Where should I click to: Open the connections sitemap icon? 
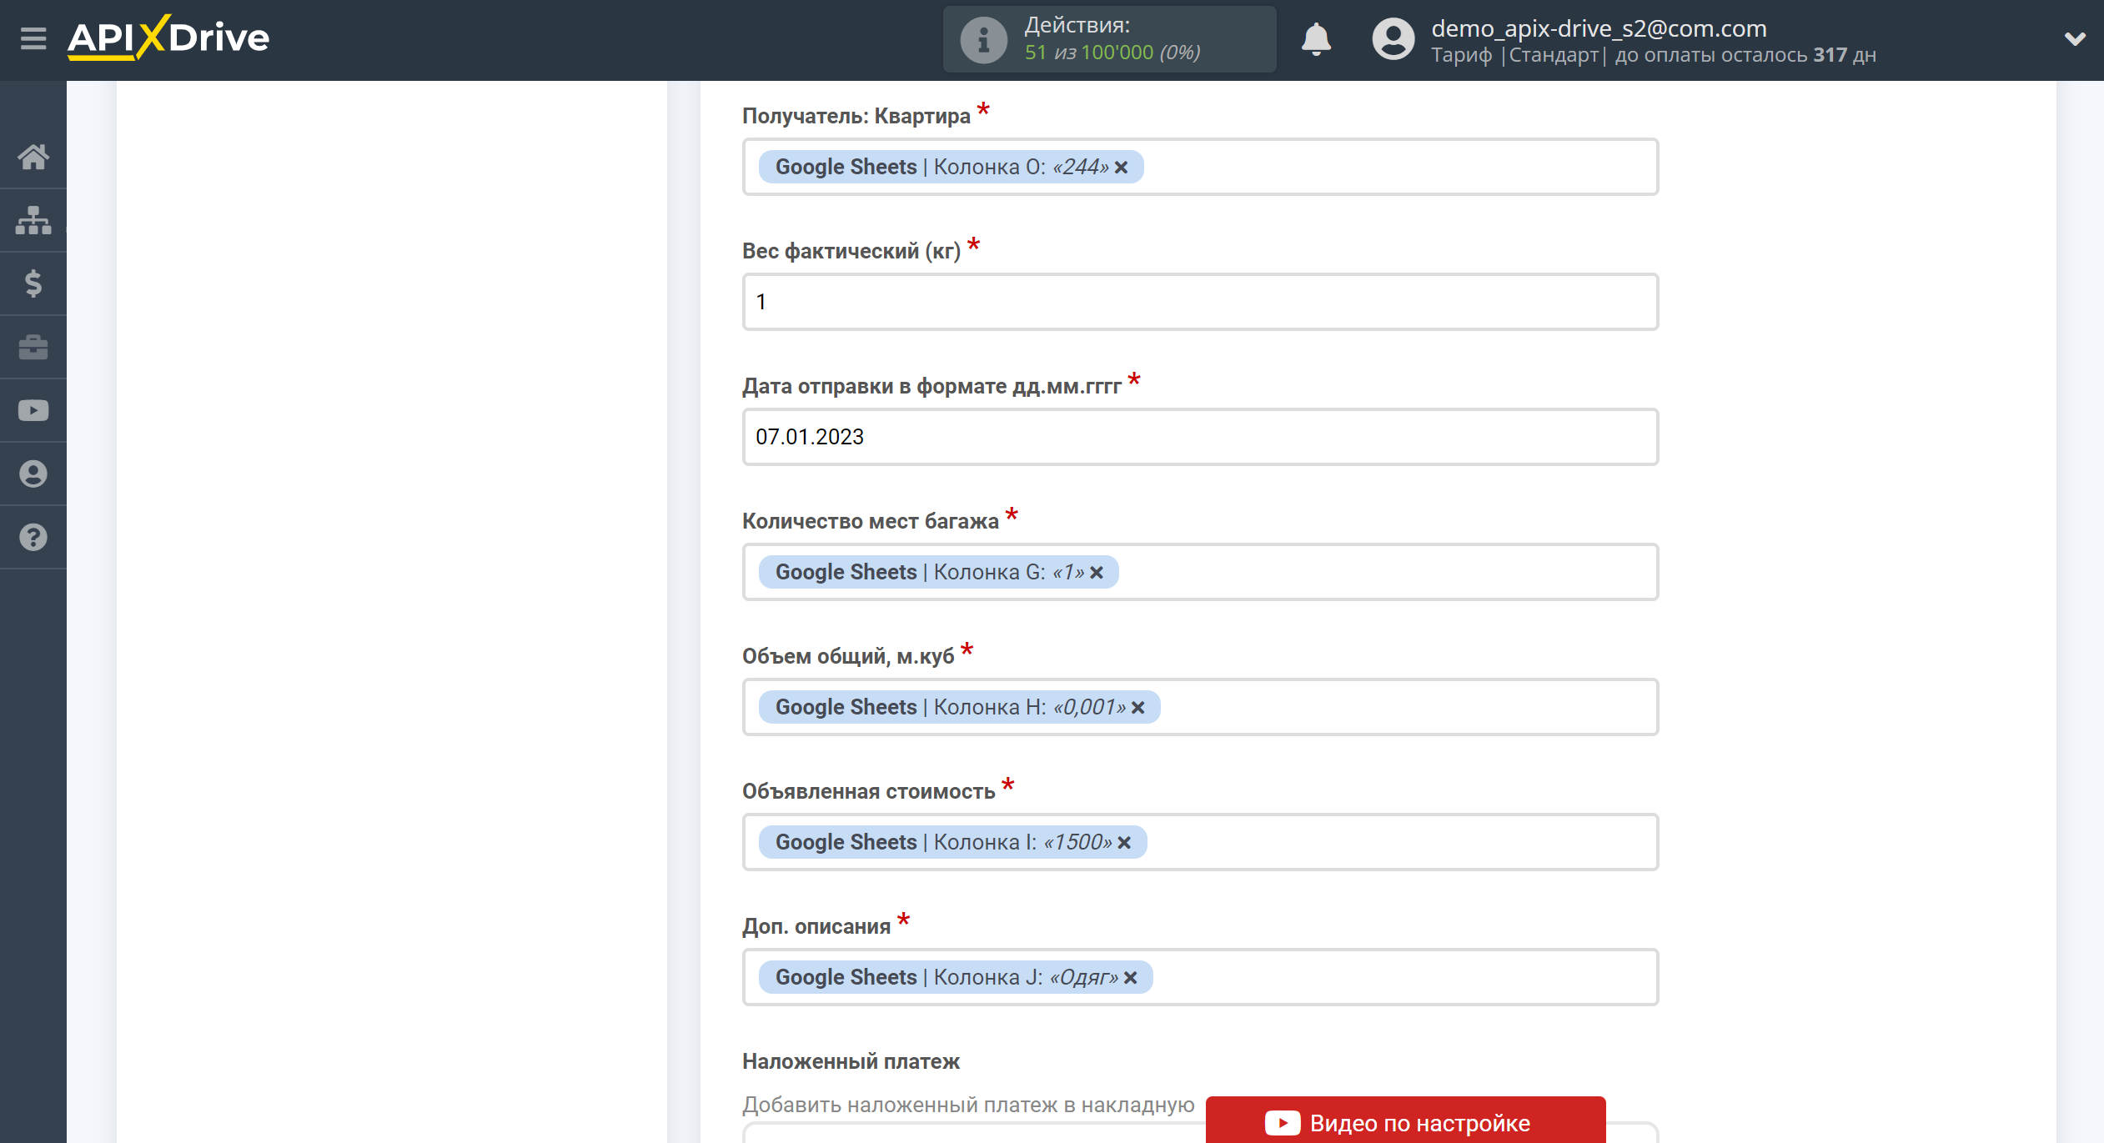pyautogui.click(x=33, y=220)
